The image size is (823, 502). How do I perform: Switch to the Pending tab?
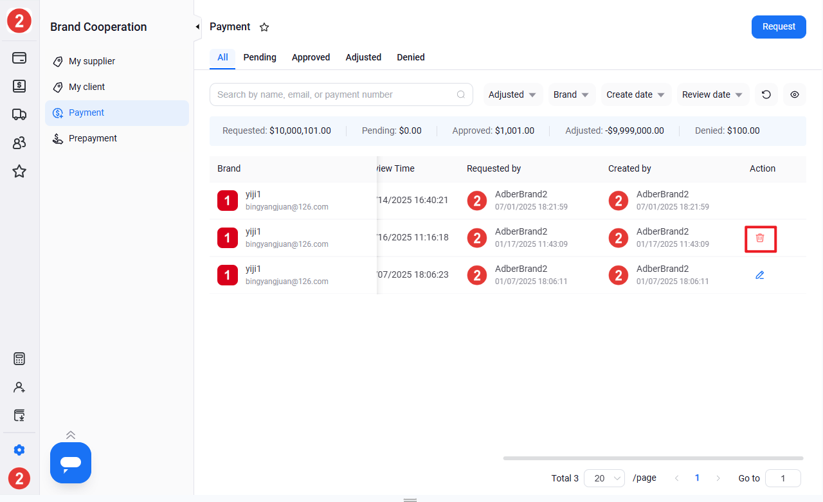click(x=260, y=57)
